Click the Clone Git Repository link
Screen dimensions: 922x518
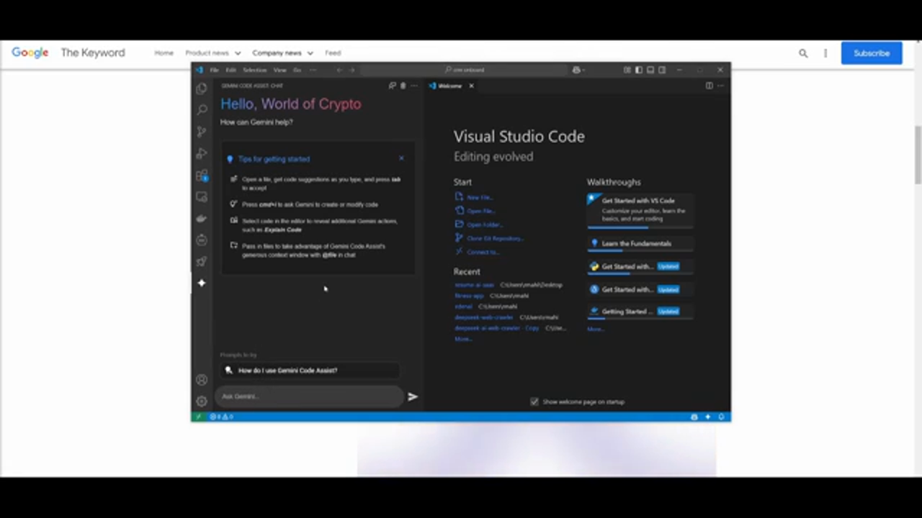490,238
